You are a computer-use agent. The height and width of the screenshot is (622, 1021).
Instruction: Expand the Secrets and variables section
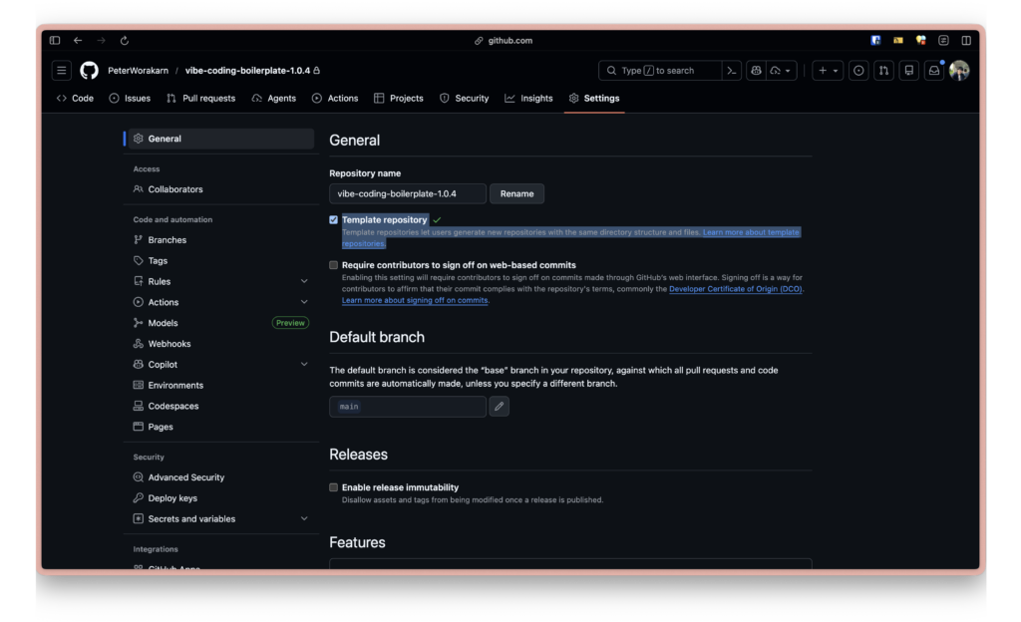point(304,518)
